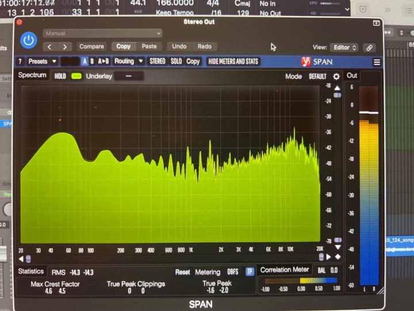Enable SOLO mode
This screenshot has width=414, height=311.
coord(176,62)
